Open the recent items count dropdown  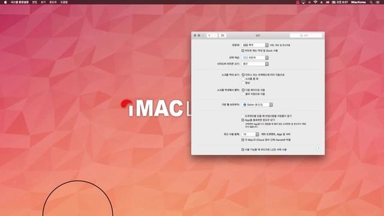click(x=250, y=134)
